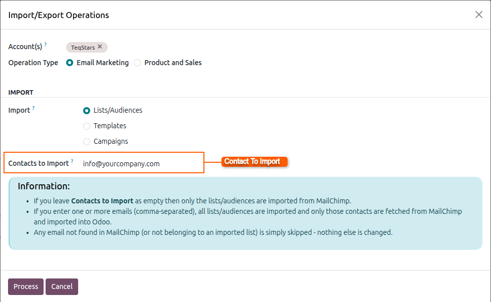The width and height of the screenshot is (491, 302).
Task: Show the Import field help question mark
Action: pos(33,108)
